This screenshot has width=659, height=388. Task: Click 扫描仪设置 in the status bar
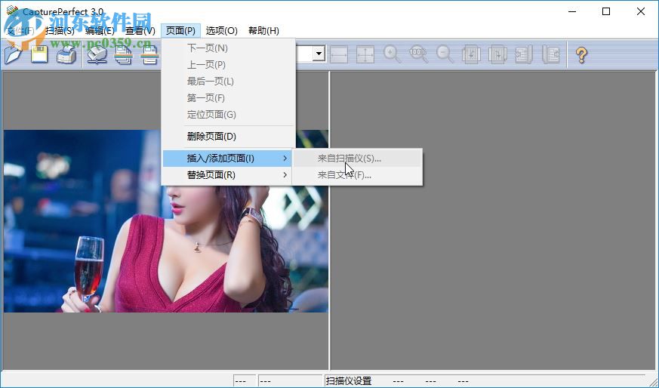tap(349, 381)
